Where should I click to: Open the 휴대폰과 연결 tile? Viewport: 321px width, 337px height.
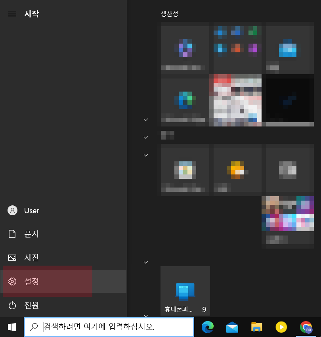[185, 291]
